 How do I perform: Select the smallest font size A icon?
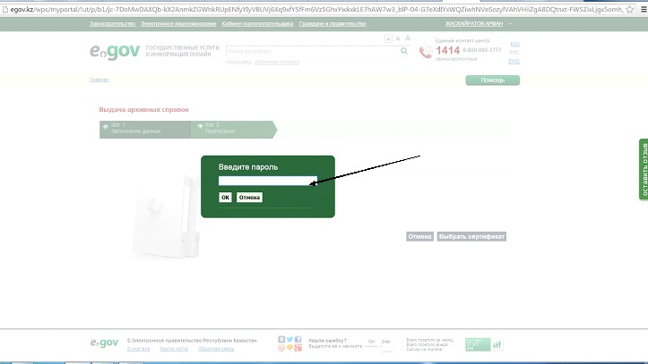387,39
